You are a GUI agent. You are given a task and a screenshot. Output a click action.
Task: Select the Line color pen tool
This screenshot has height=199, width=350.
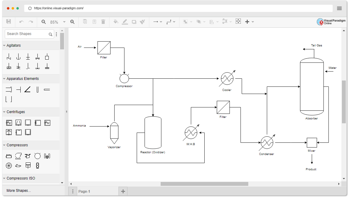[125, 22]
